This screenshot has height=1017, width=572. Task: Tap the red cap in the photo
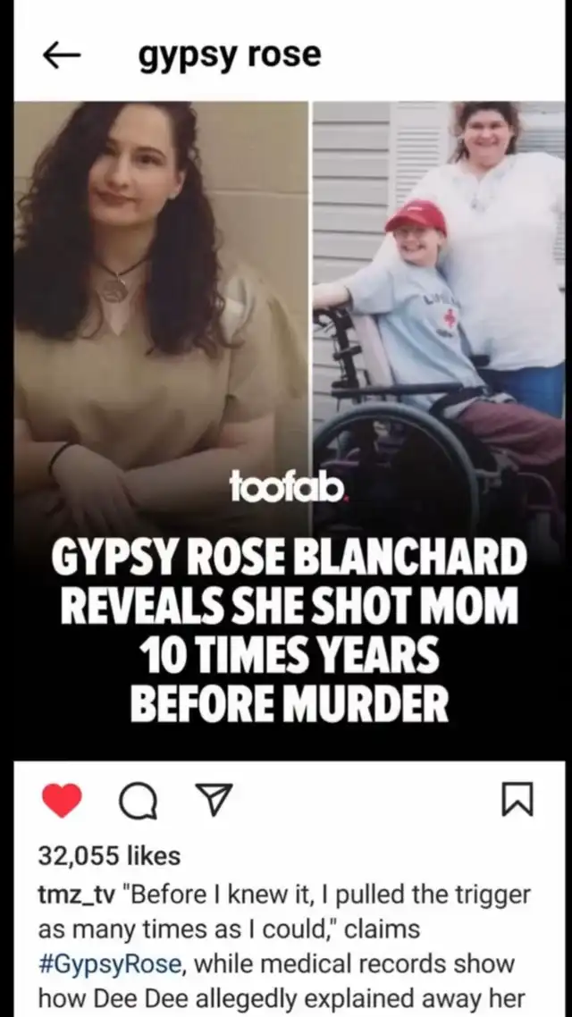pyautogui.click(x=416, y=216)
